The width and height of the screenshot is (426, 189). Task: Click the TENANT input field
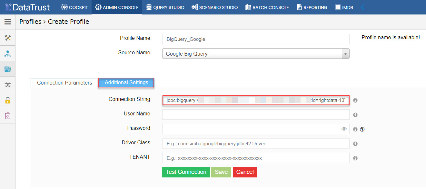[x=256, y=158]
